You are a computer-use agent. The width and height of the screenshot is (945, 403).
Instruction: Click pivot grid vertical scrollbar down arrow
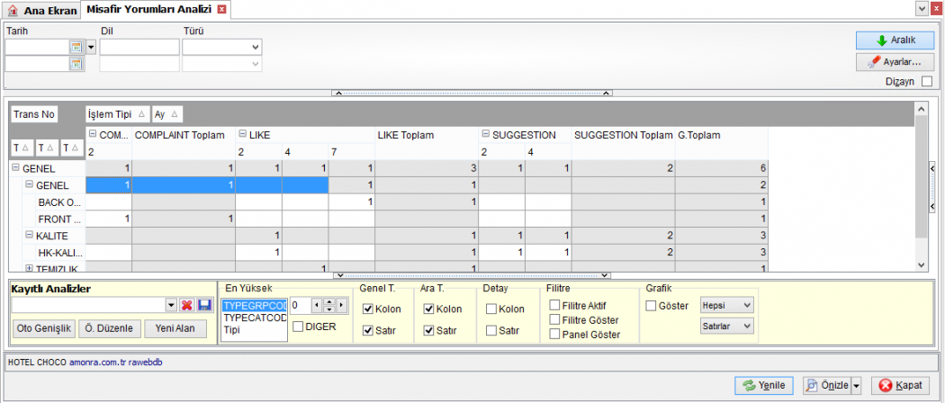(x=921, y=264)
